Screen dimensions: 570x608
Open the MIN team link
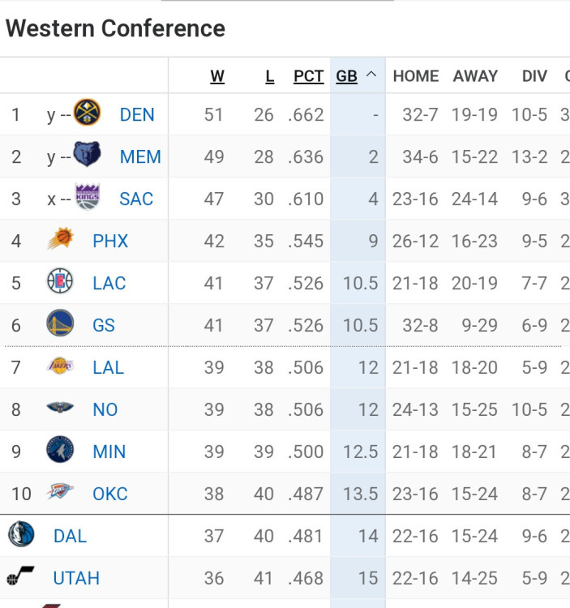tap(109, 452)
